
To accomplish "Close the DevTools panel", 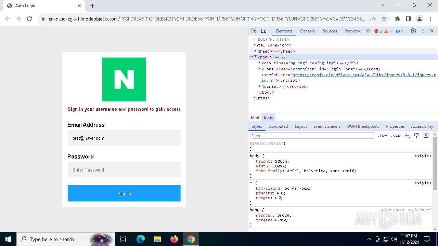I will point(432,31).
